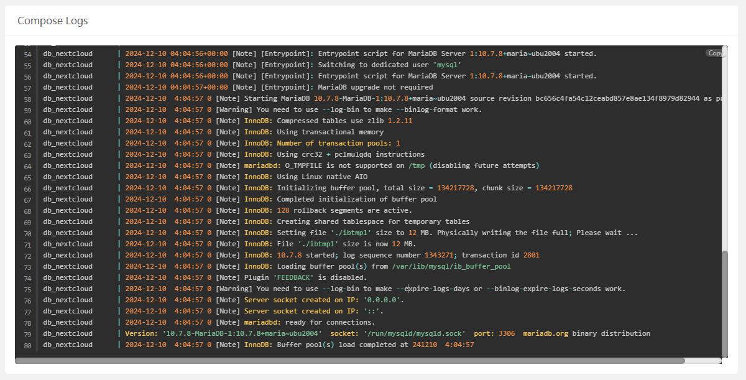
Task: Click 'Completed initialization of buffer pool' message
Action: 356,200
